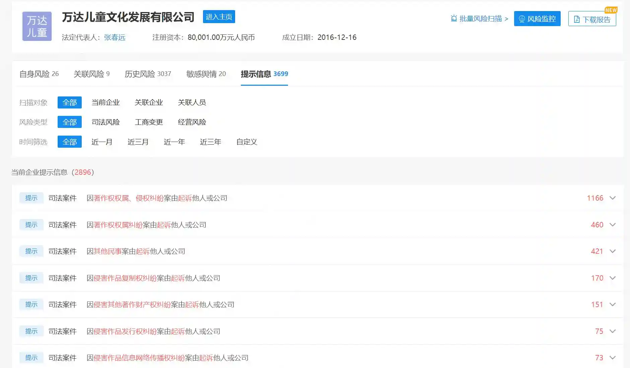Screen dimensions: 630x368
Task: Filter risk type by 司法风险
Action: tap(106, 122)
